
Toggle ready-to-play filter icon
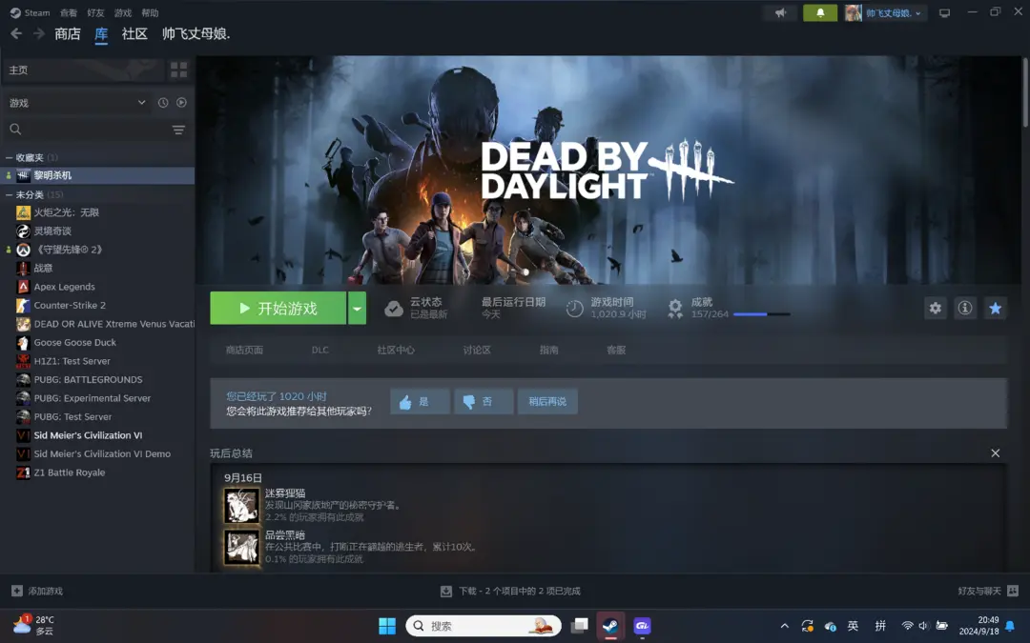pos(181,102)
